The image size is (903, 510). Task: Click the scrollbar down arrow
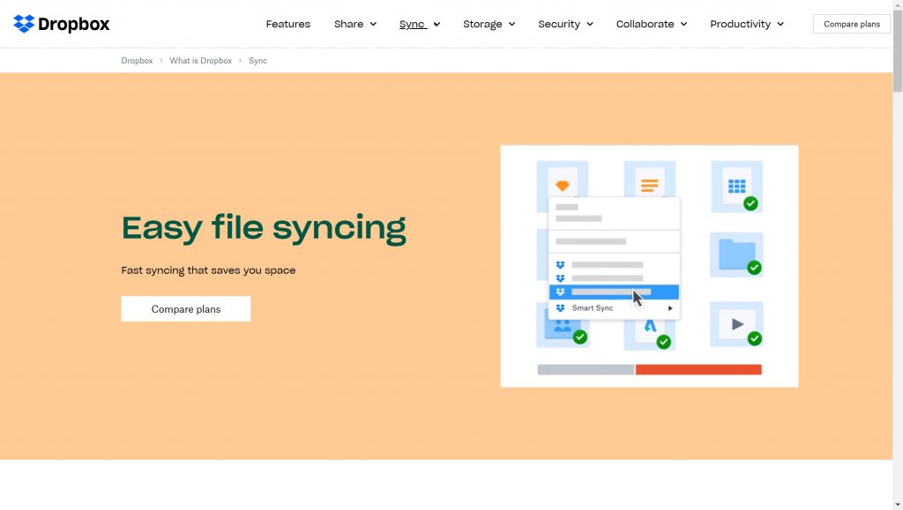pos(898,506)
